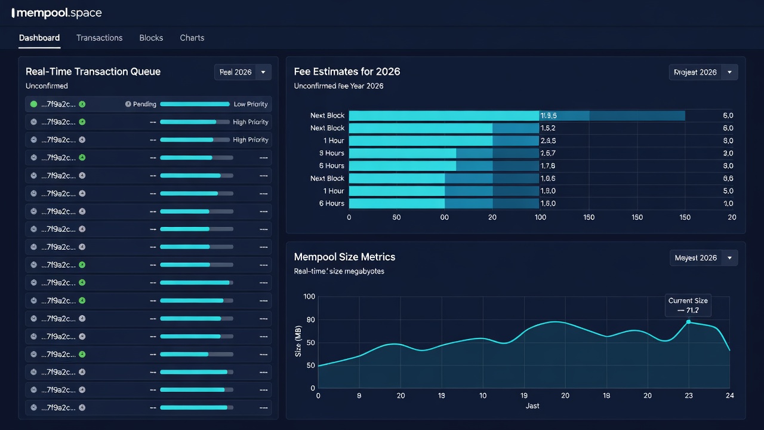Open the Real 2026 dropdown

(x=243, y=72)
